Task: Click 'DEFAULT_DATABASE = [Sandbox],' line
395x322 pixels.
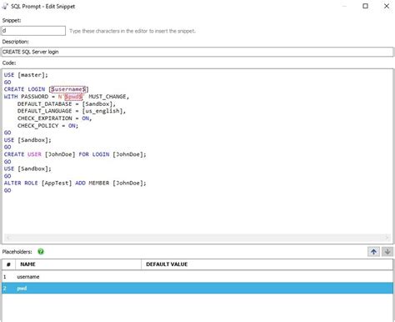Action: [67, 103]
